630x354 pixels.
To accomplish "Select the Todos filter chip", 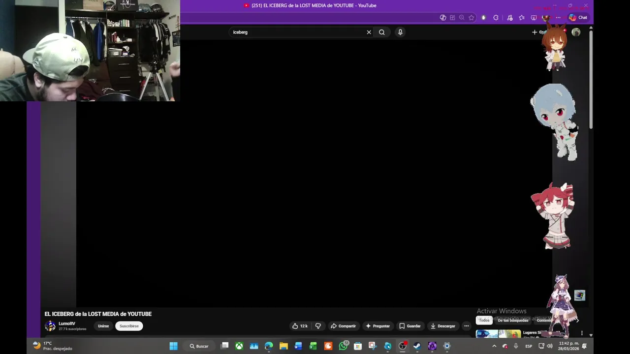I will pos(484,320).
